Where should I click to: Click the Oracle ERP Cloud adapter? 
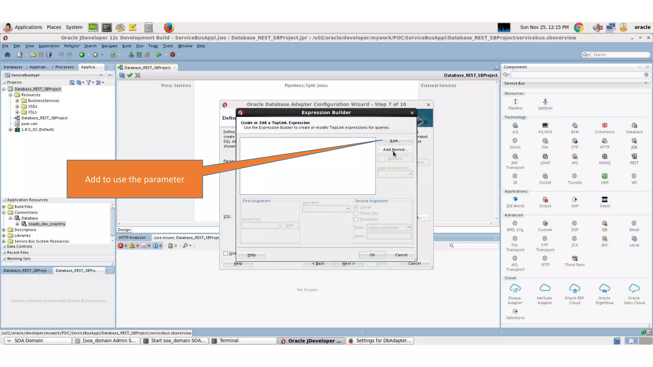click(574, 289)
